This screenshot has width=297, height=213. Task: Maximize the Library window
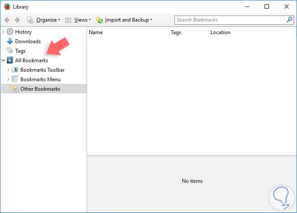pos(267,6)
